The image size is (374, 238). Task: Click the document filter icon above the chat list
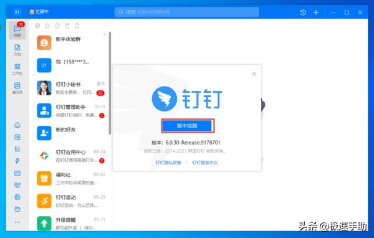coord(77,26)
